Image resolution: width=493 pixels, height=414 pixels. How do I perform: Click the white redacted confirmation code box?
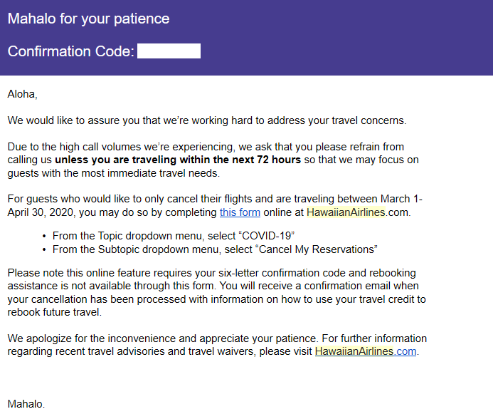(x=169, y=51)
